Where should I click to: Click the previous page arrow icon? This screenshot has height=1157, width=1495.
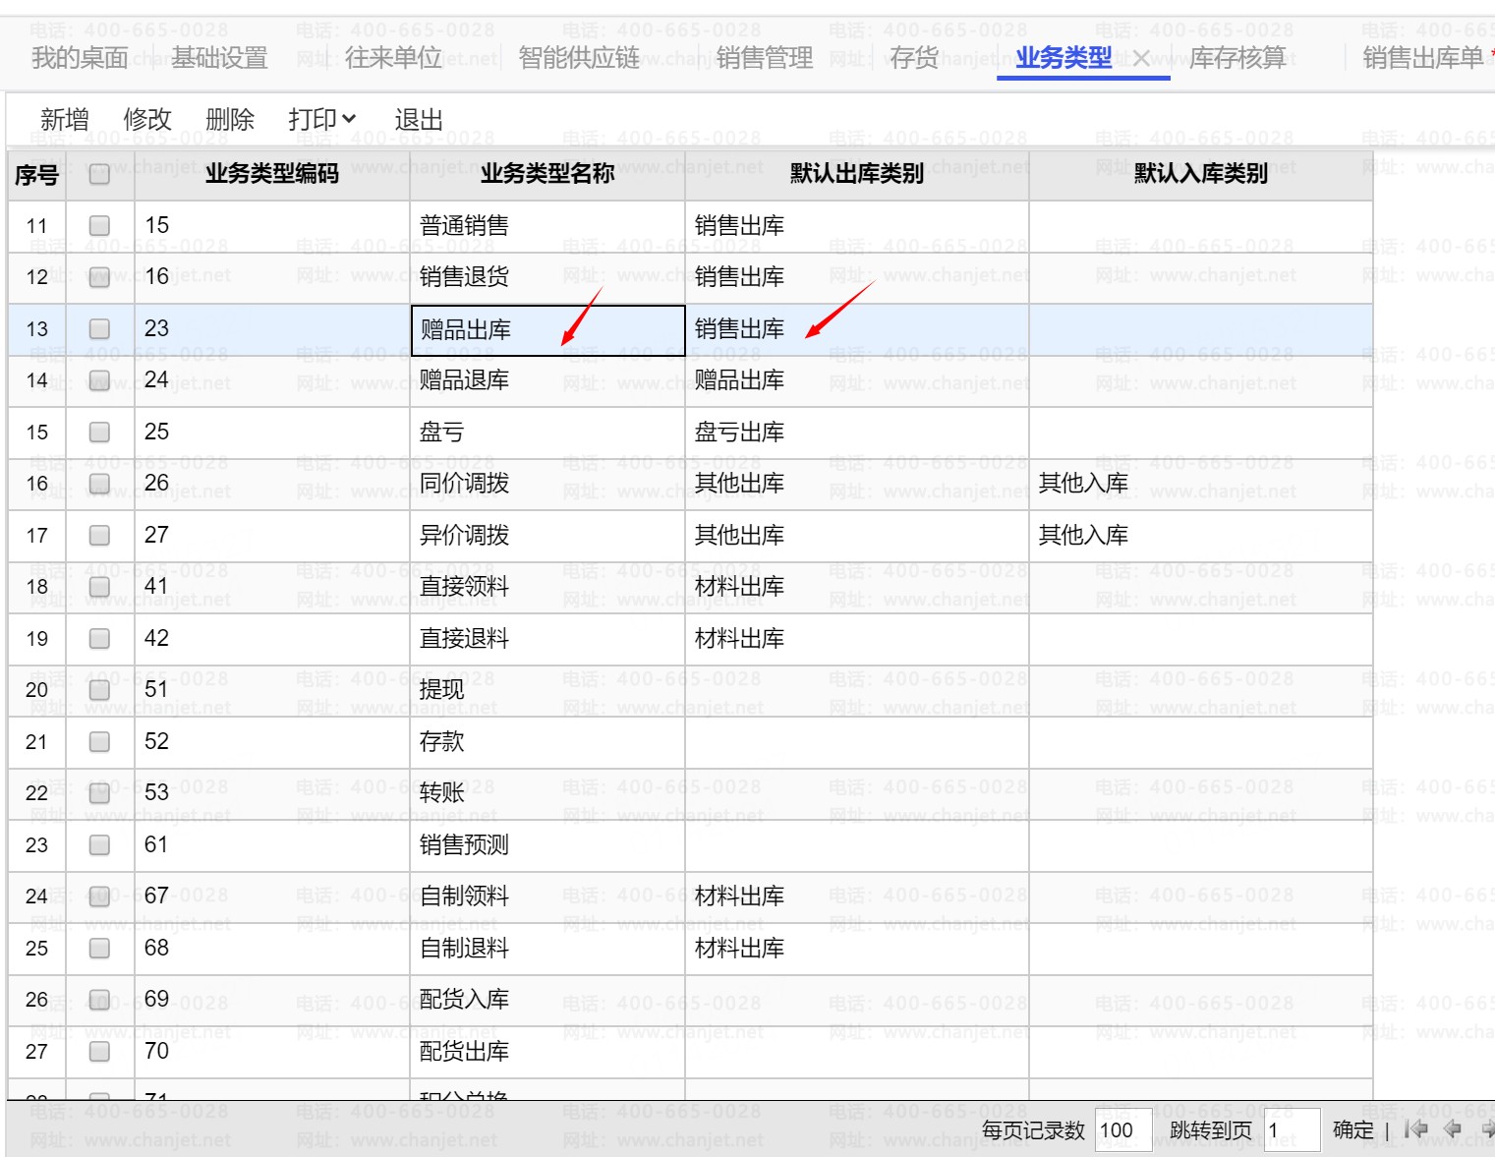[1454, 1129]
